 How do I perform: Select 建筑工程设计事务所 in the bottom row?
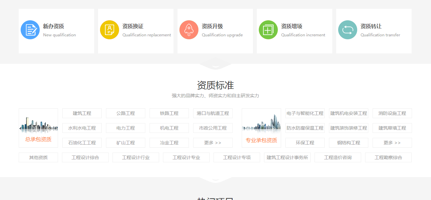tap(287, 157)
